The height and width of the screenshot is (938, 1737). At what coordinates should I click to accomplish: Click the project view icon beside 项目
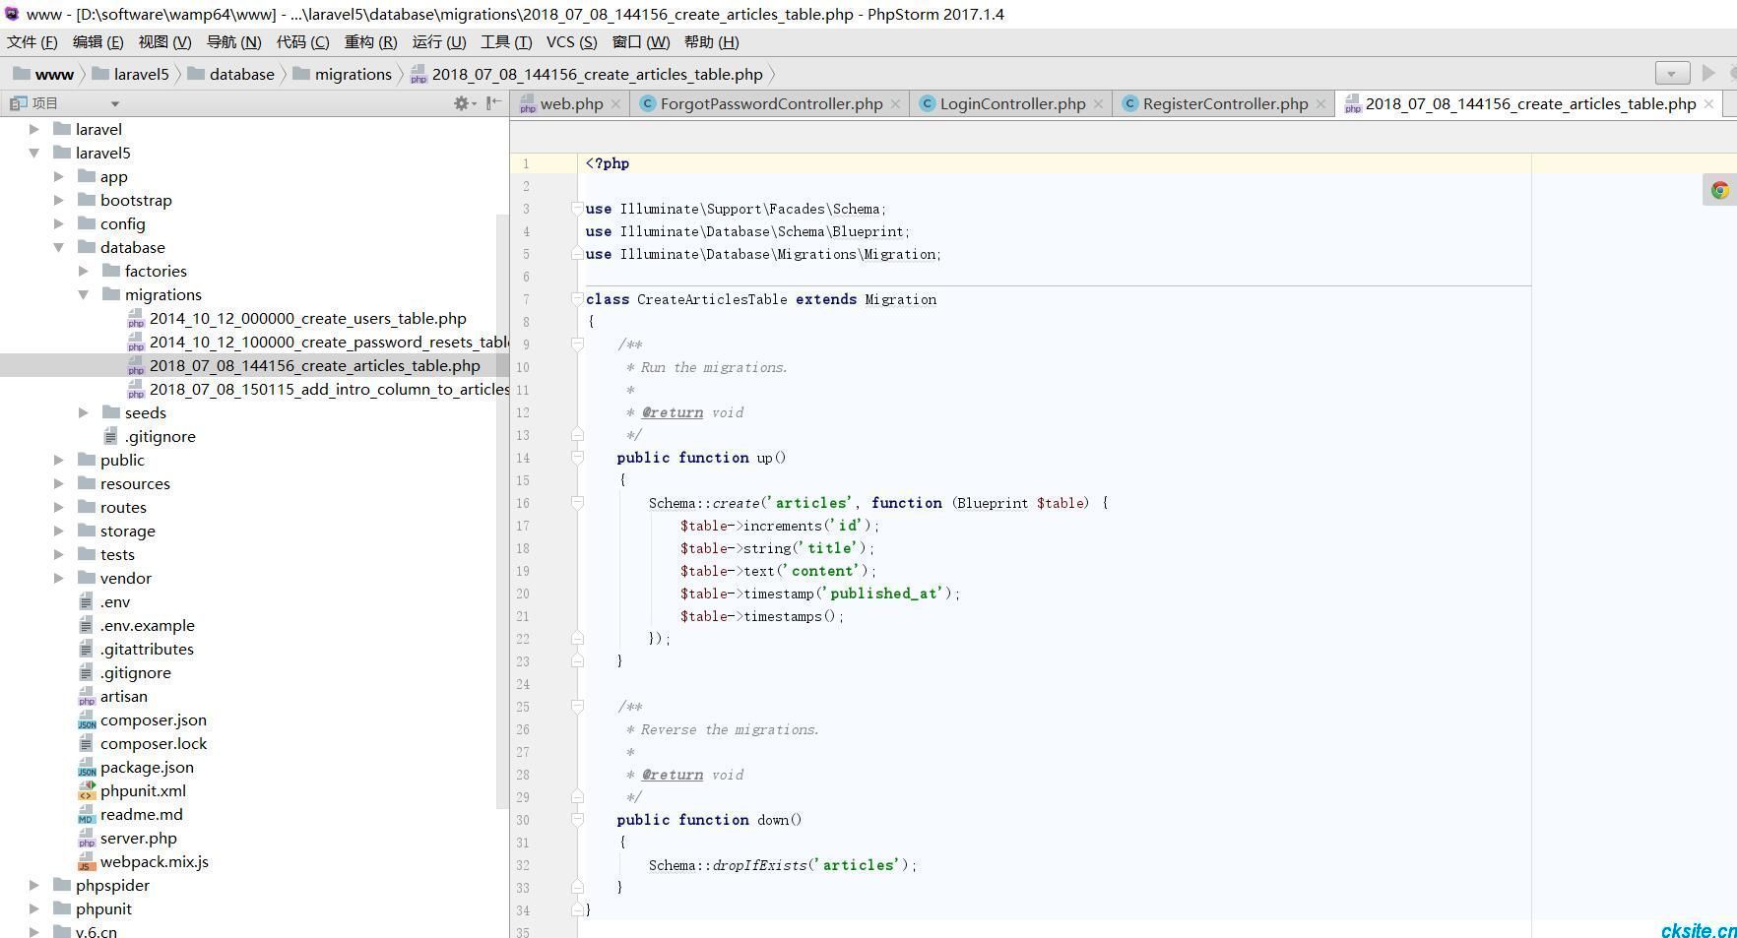tap(18, 103)
